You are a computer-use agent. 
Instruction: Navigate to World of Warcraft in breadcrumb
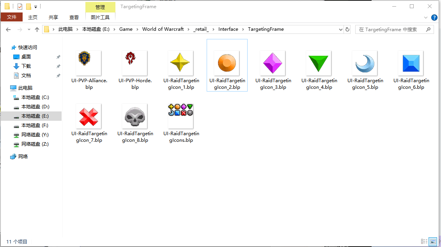(163, 29)
